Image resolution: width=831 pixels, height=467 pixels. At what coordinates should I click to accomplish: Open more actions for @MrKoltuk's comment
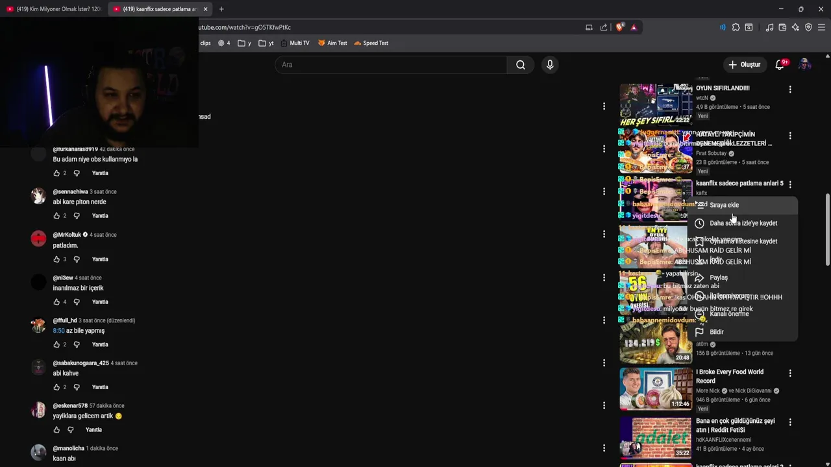(x=604, y=234)
